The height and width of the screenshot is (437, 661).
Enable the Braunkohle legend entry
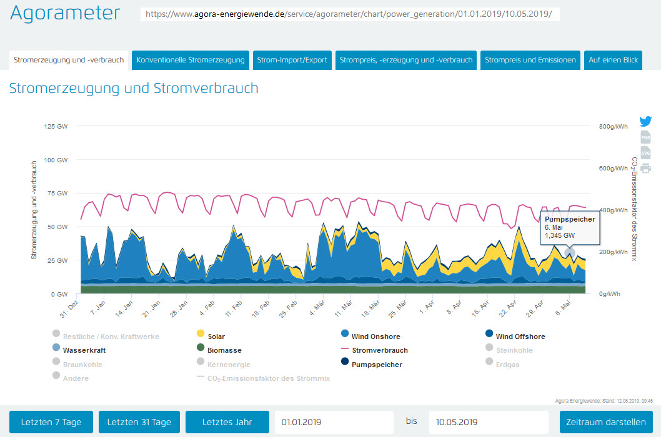[x=82, y=365]
